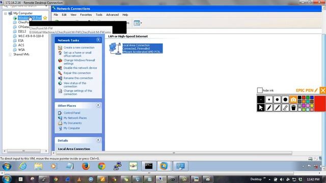Collapse the Details panel

point(98,140)
